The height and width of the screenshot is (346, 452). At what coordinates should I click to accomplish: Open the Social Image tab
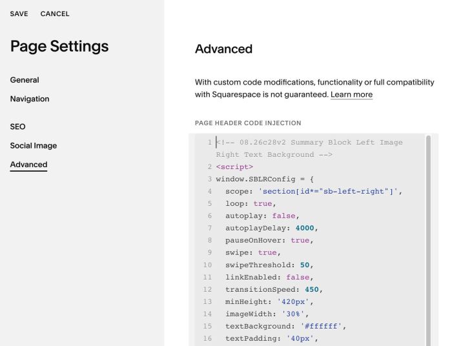coord(34,145)
